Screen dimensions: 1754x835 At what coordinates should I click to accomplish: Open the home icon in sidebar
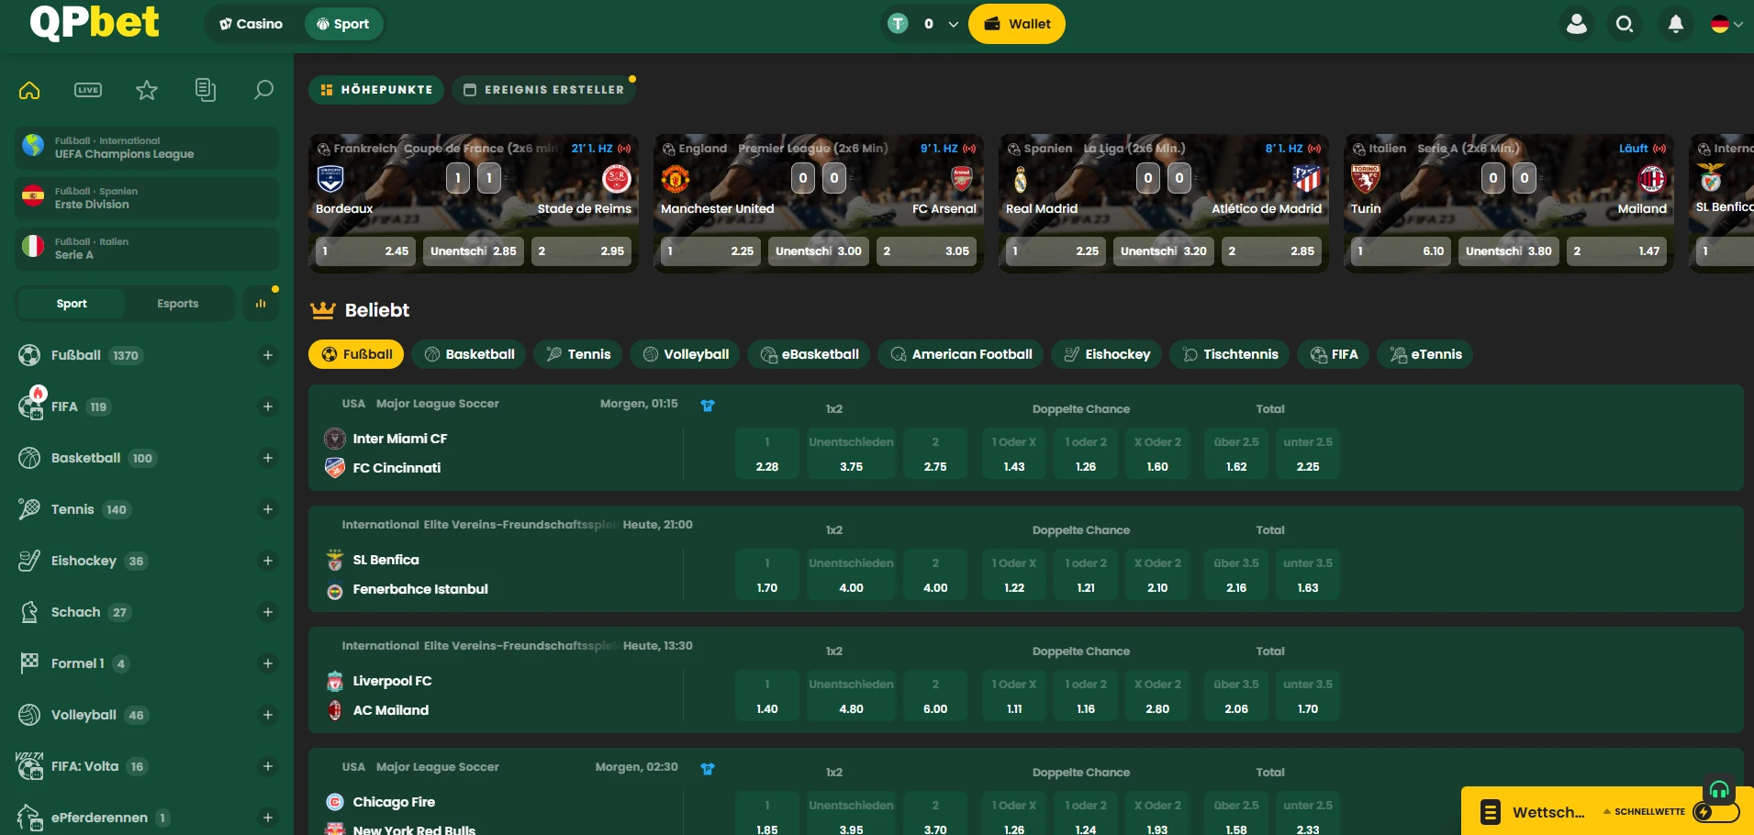[x=29, y=90]
